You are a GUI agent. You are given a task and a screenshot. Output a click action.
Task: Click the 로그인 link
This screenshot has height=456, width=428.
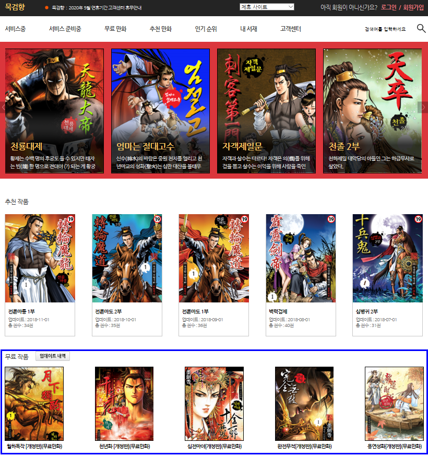click(388, 7)
